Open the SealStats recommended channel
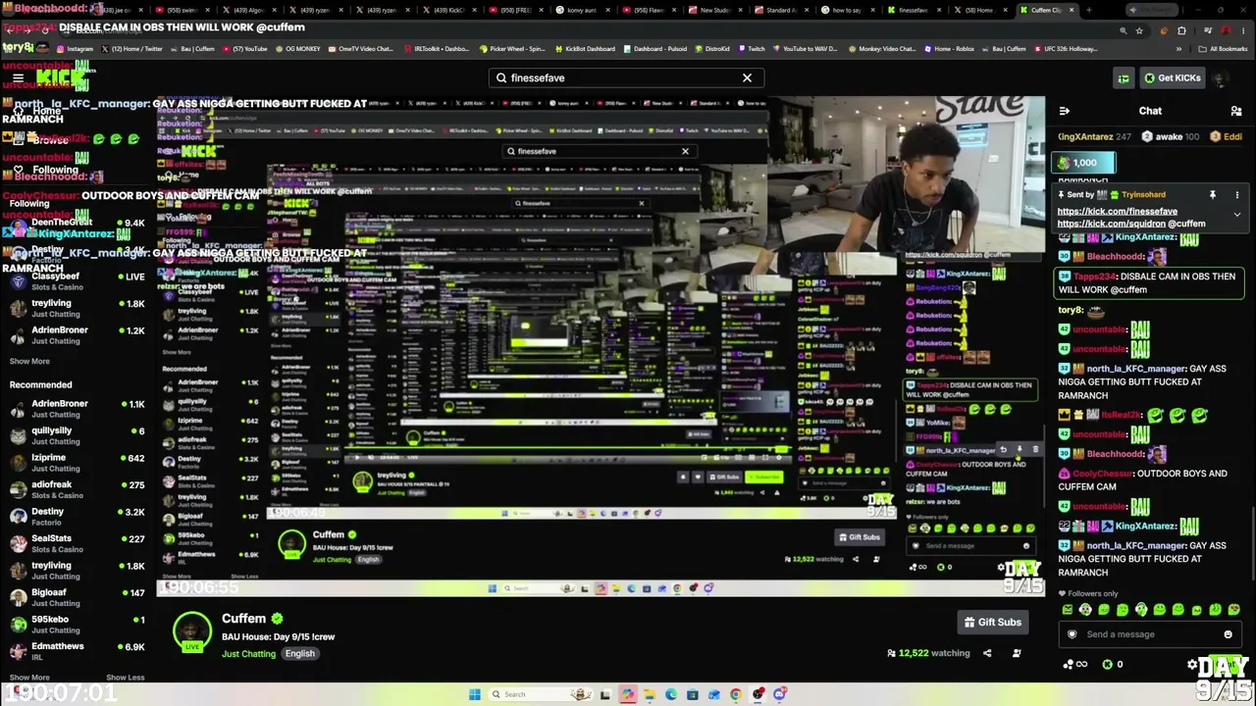This screenshot has width=1256, height=706. pos(77,543)
